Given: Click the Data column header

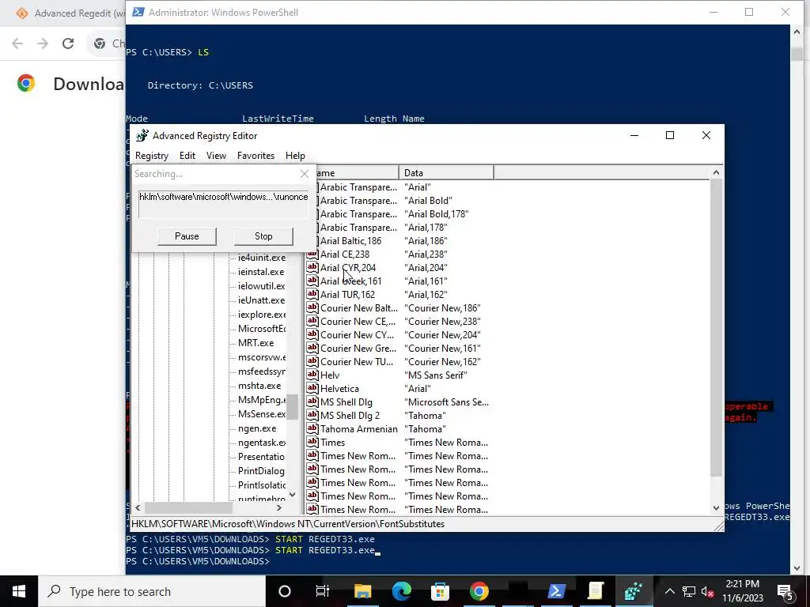Looking at the screenshot, I should [x=446, y=173].
